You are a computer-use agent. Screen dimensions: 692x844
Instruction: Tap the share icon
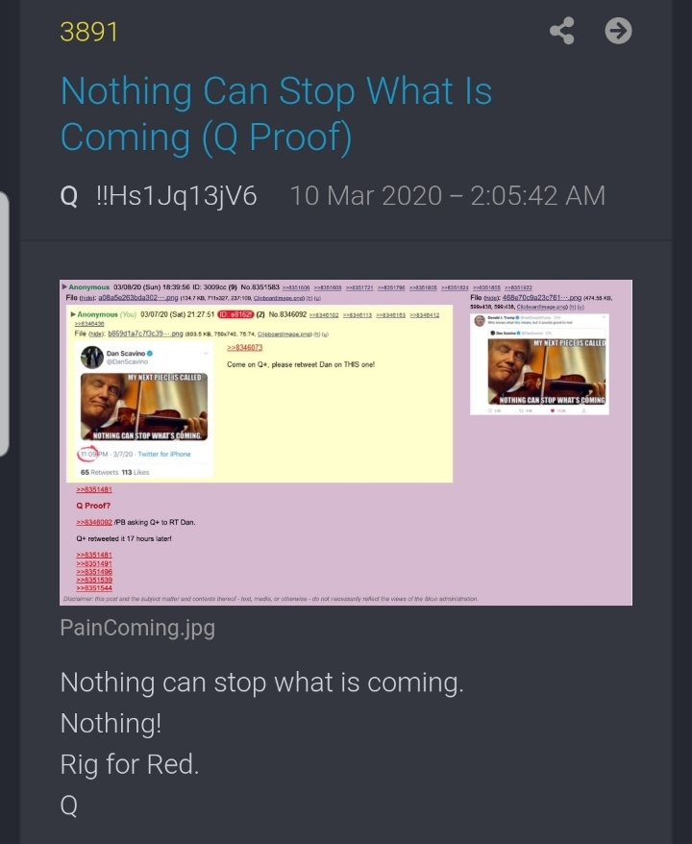pos(562,31)
